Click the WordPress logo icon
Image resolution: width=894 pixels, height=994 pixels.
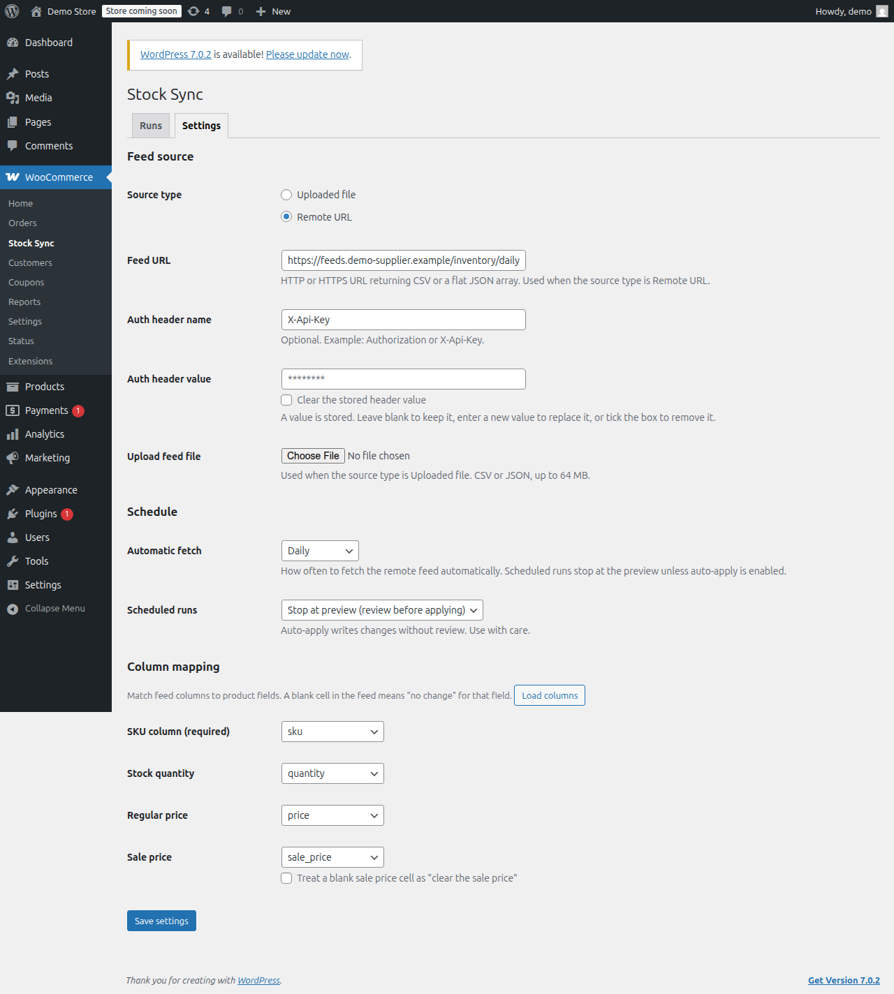(12, 11)
